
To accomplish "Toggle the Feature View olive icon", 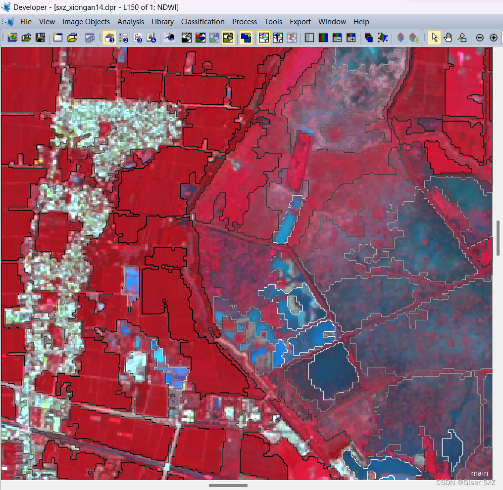I will [x=228, y=38].
